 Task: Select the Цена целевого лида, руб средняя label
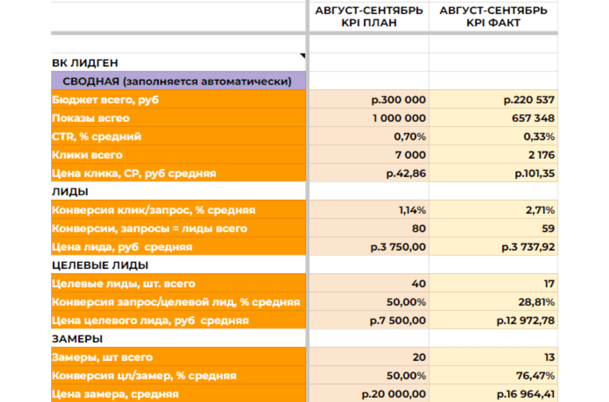[x=178, y=320]
